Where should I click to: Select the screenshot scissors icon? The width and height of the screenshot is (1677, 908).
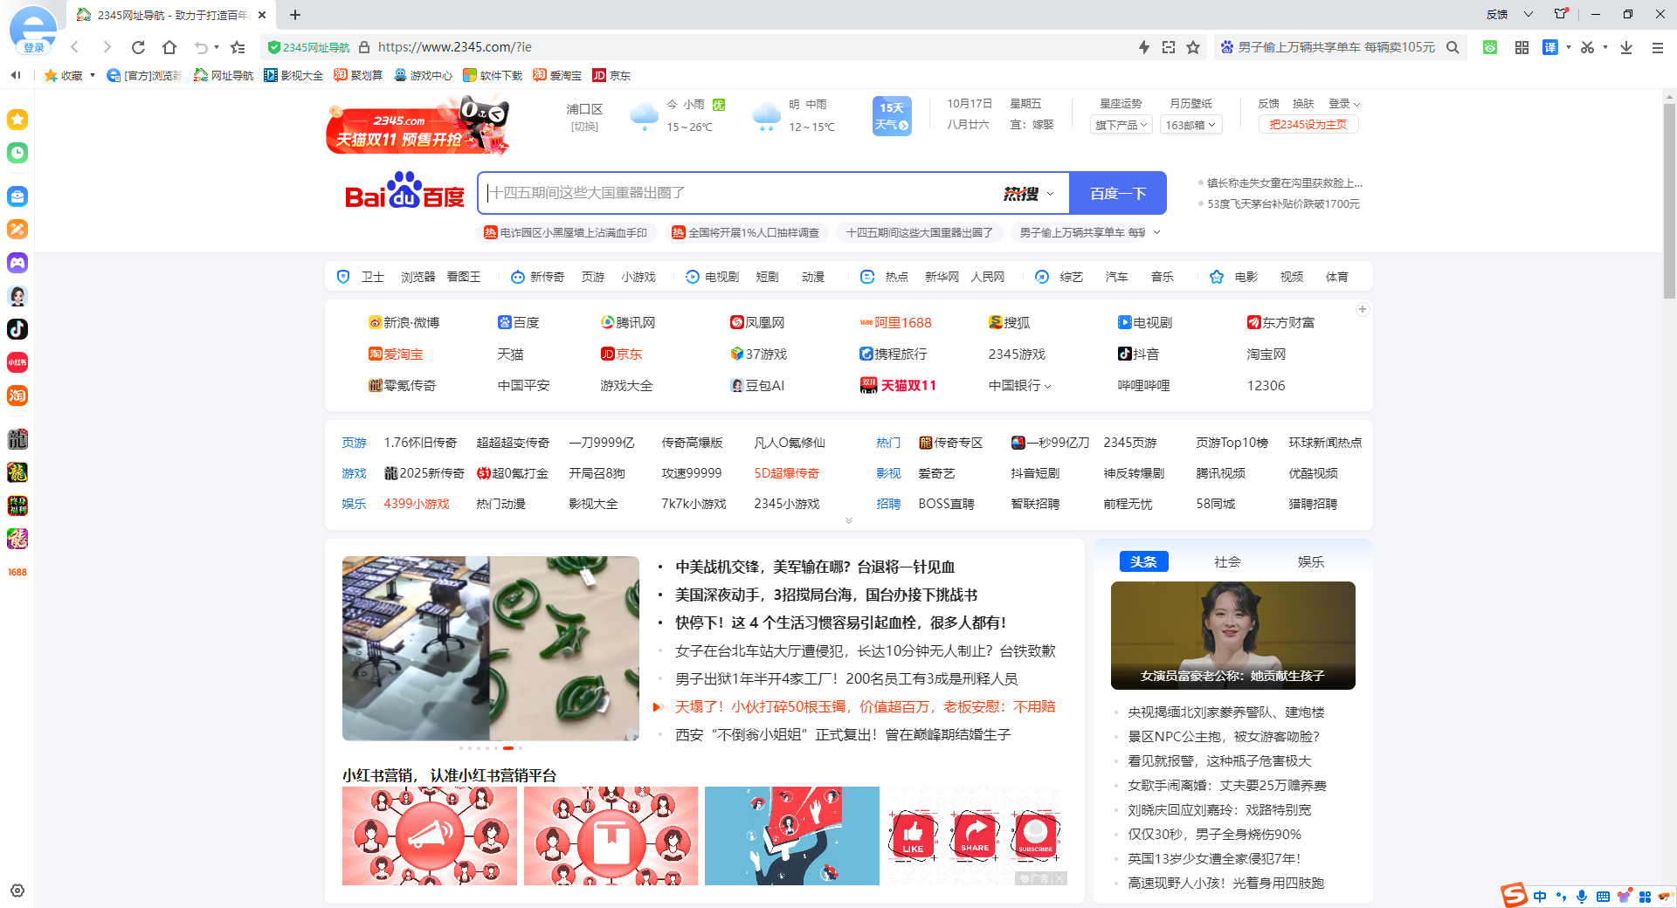(x=1589, y=47)
